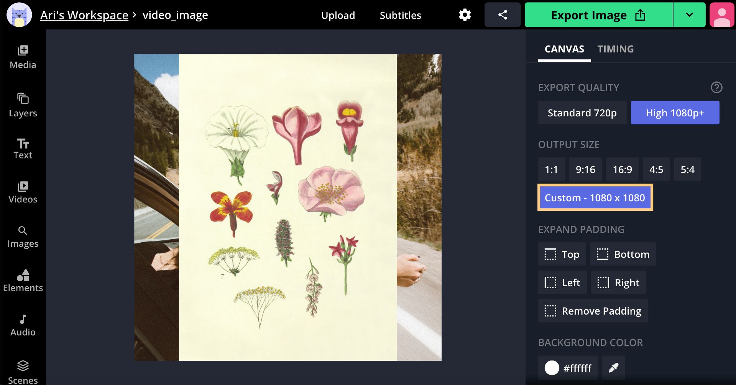Open the Videos library

(23, 193)
